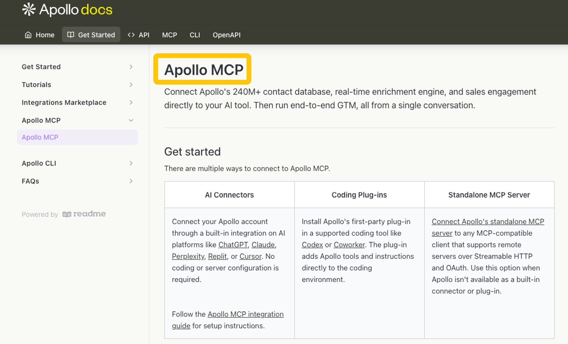Collapse the Apollo MCP section chevron

(131, 120)
